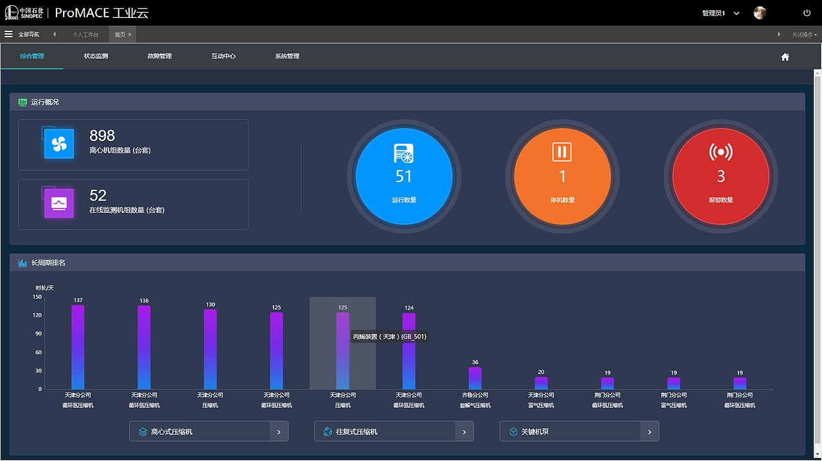Click the home icon in navigation bar
Image resolution: width=822 pixels, height=461 pixels.
[785, 56]
